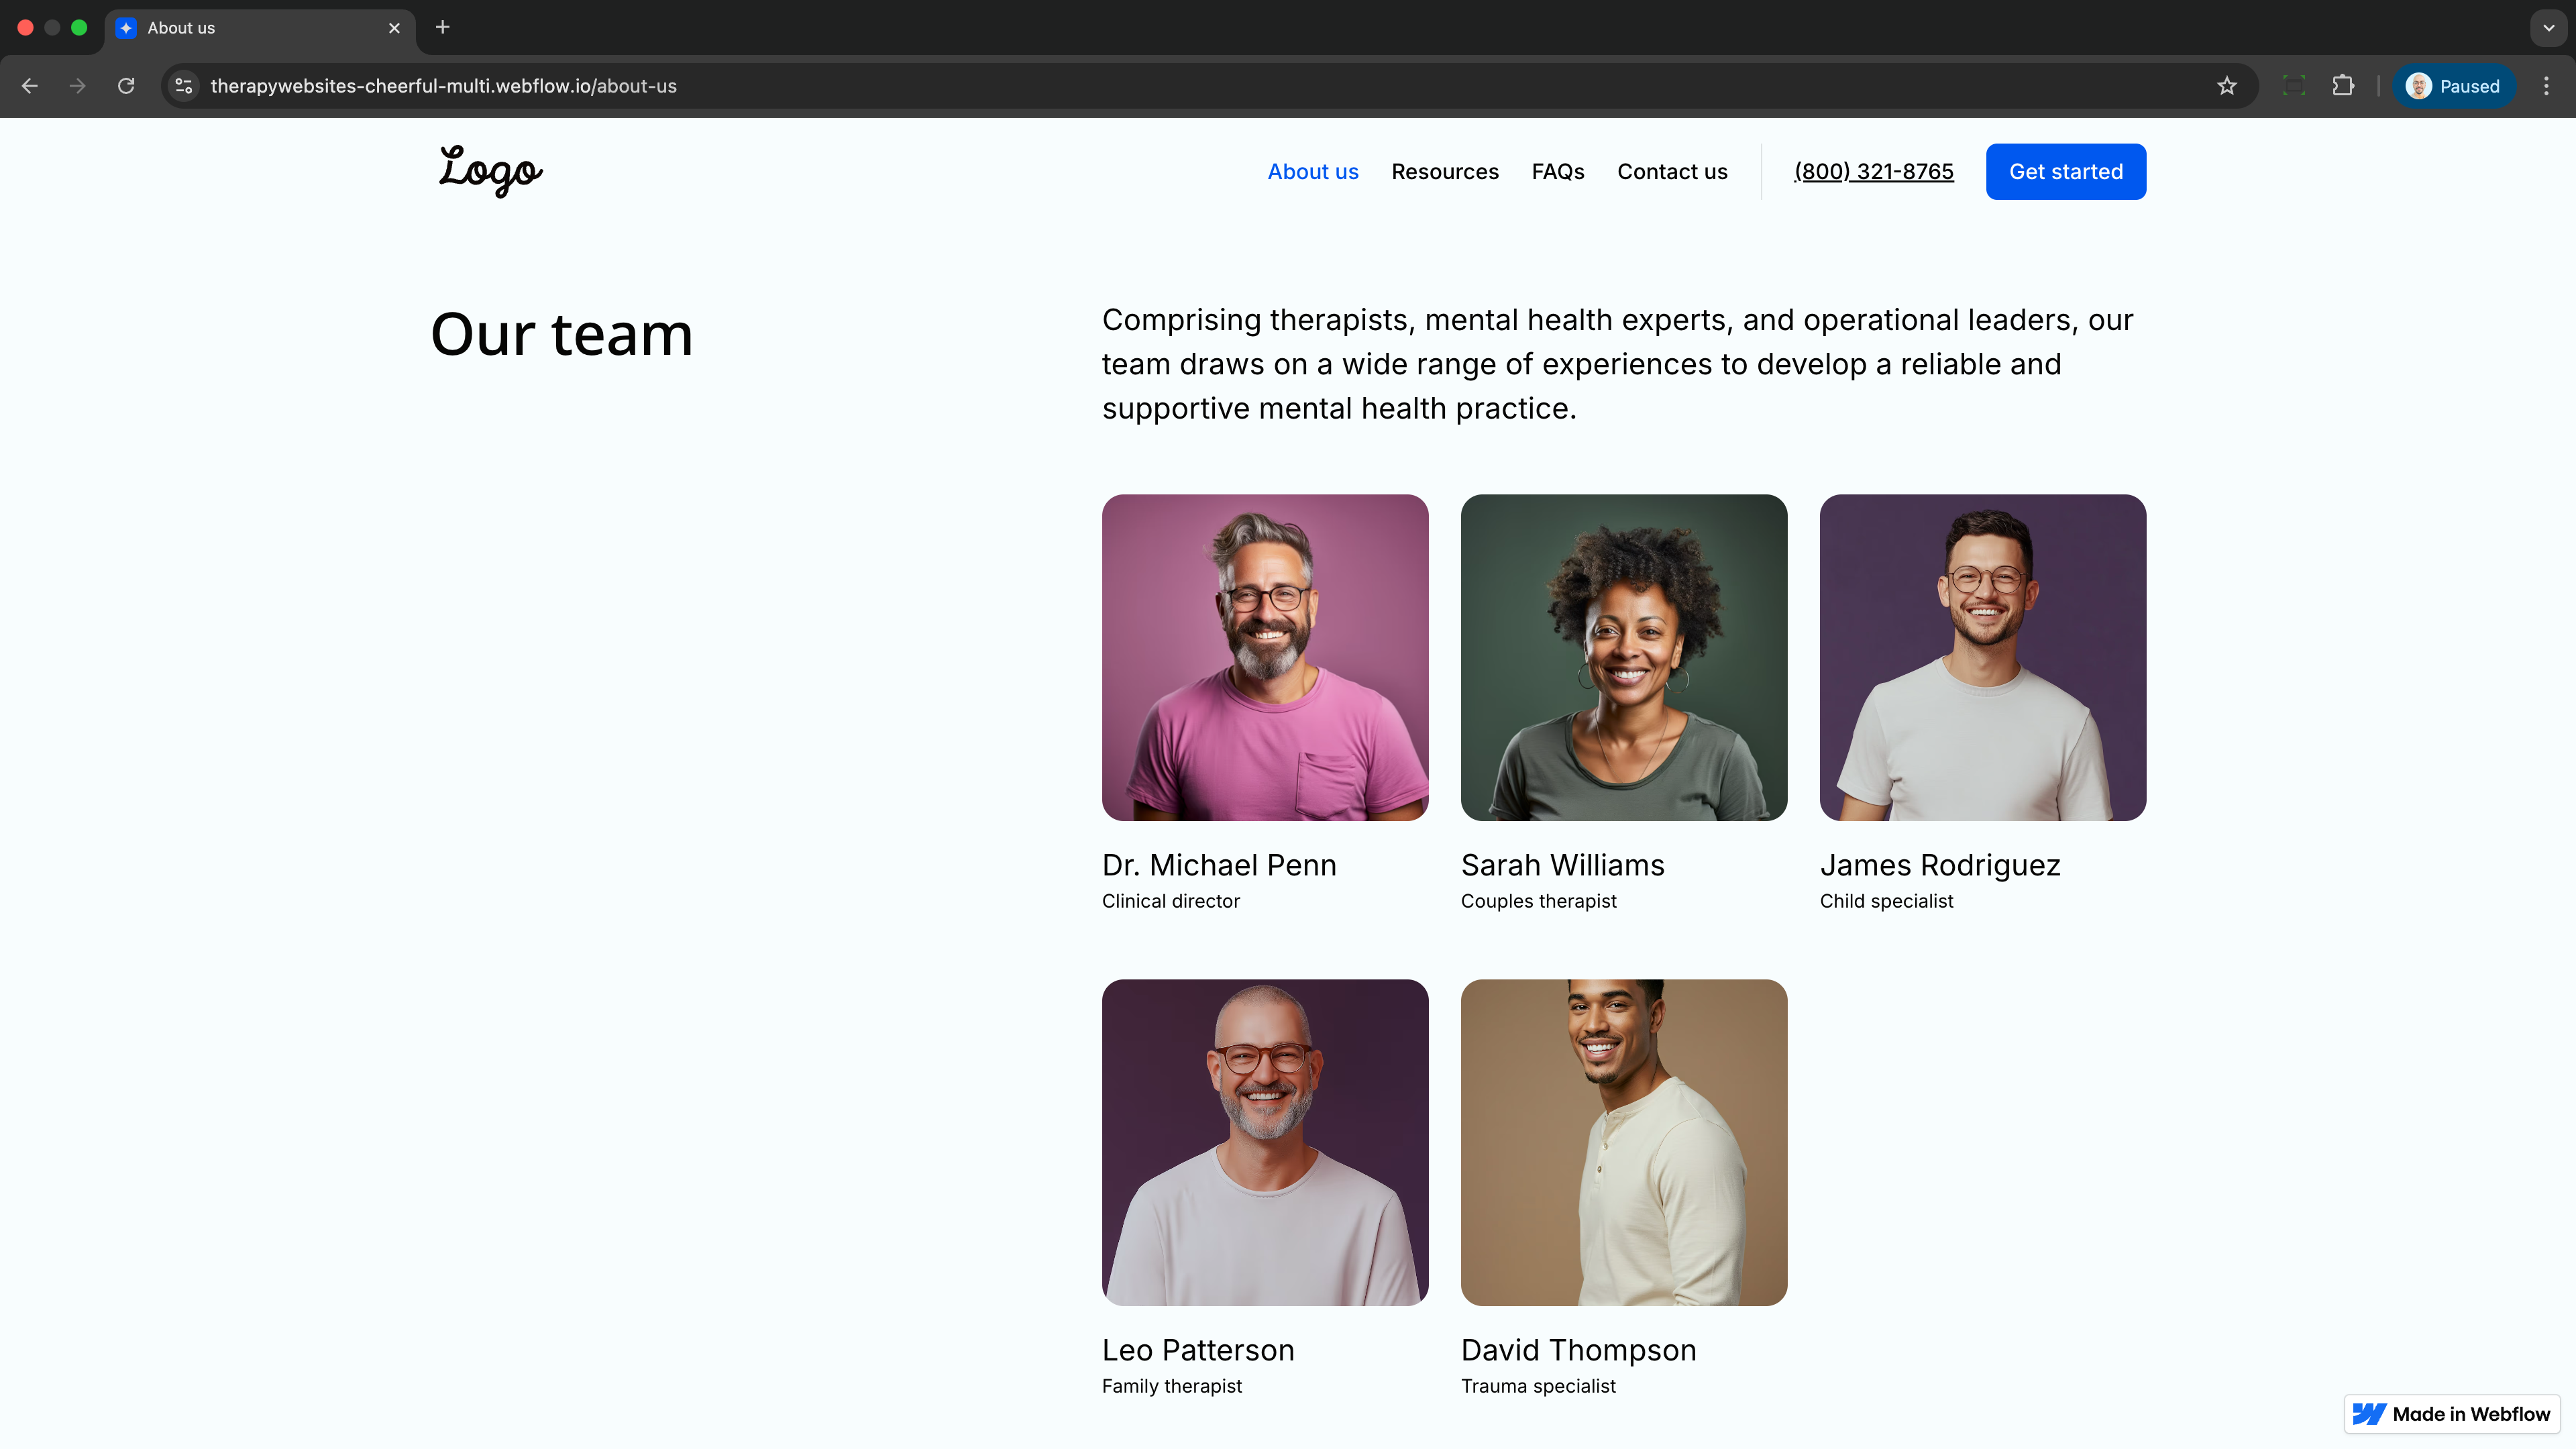Go to Resources nav item
Screen dimensions: 2576x1449
click(x=1445, y=172)
